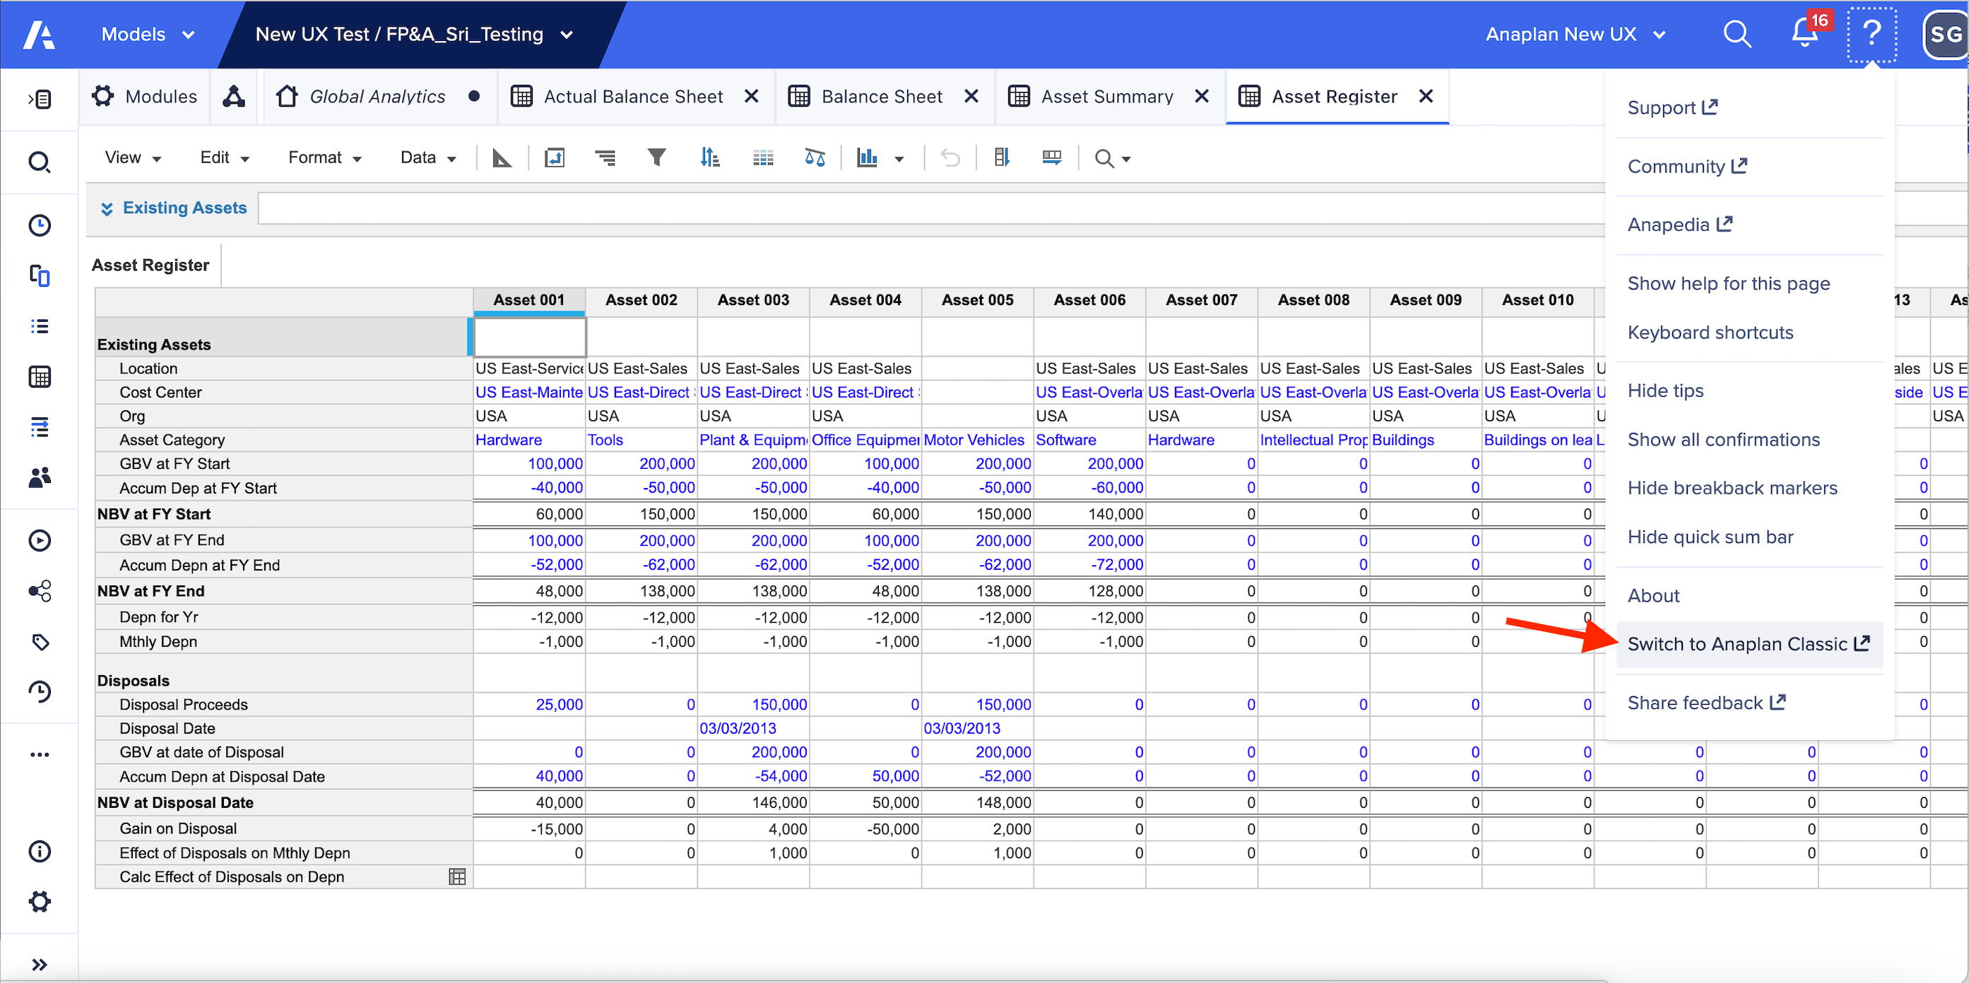Open the Data menu
This screenshot has width=1969, height=983.
click(x=427, y=158)
